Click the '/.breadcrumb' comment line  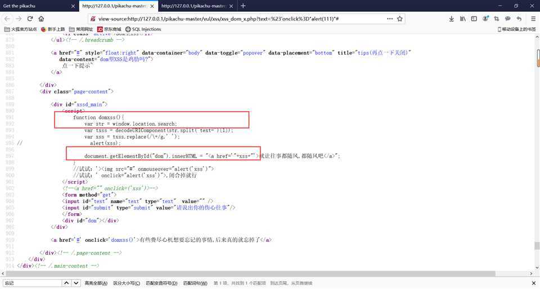88,40
